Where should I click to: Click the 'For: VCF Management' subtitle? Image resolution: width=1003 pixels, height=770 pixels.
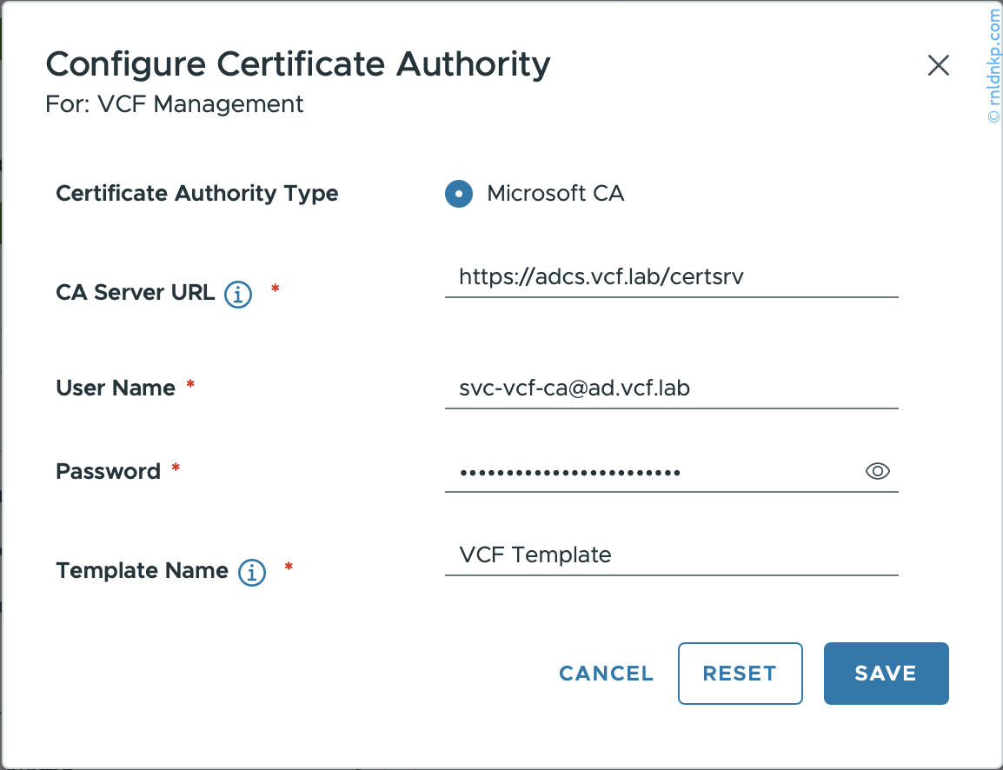(175, 105)
